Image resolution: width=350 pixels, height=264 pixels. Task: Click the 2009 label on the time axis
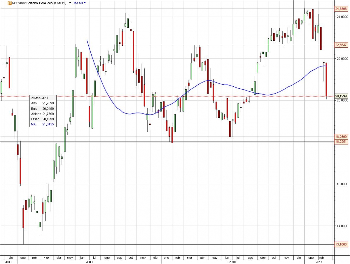pyautogui.click(x=89, y=262)
